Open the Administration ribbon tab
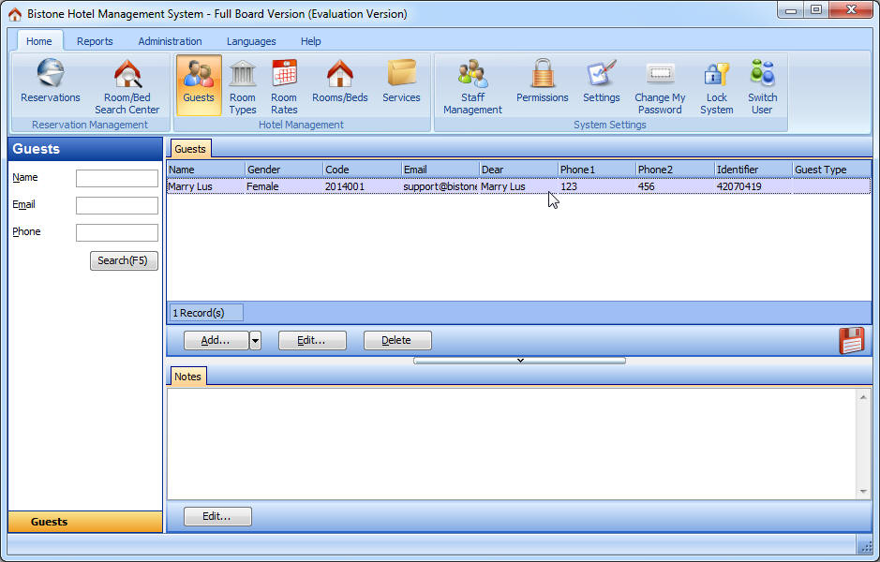This screenshot has width=880, height=562. pos(170,41)
